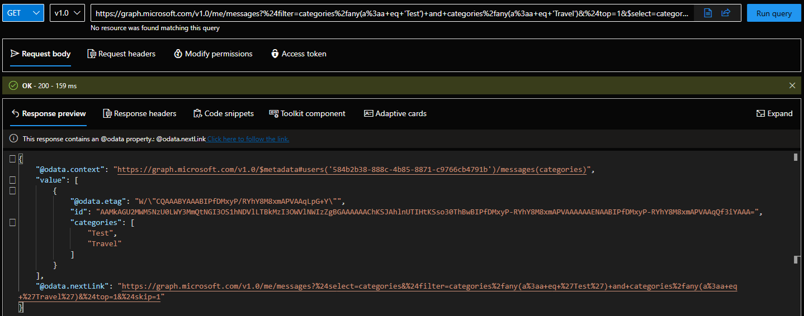Click the Expand panel icon
804x316 pixels.
point(760,114)
